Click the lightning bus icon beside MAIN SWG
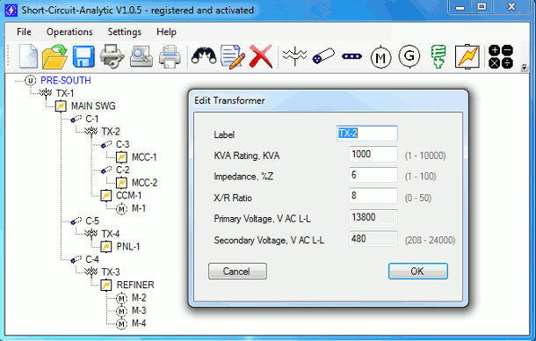The height and width of the screenshot is (341, 536). [x=61, y=106]
